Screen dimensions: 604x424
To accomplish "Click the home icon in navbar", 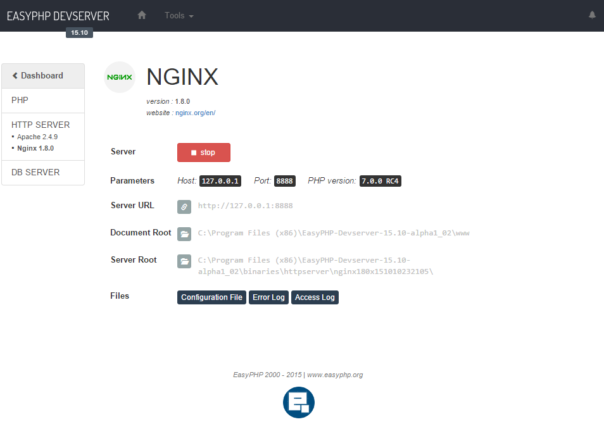I will pyautogui.click(x=142, y=15).
